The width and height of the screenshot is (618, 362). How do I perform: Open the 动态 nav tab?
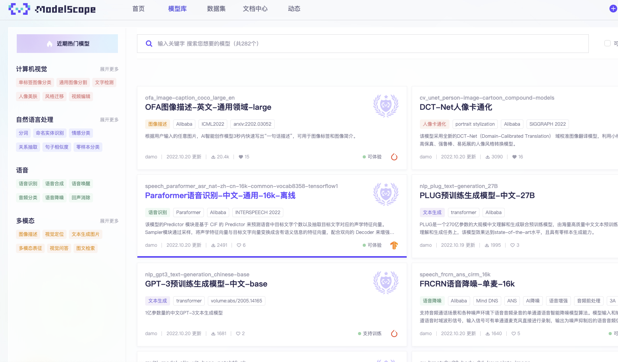coord(294,9)
